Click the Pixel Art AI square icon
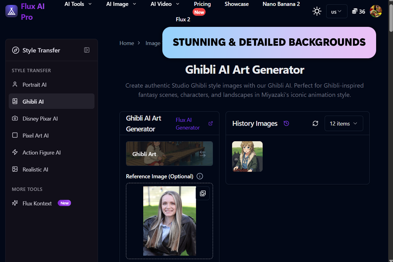 15,135
